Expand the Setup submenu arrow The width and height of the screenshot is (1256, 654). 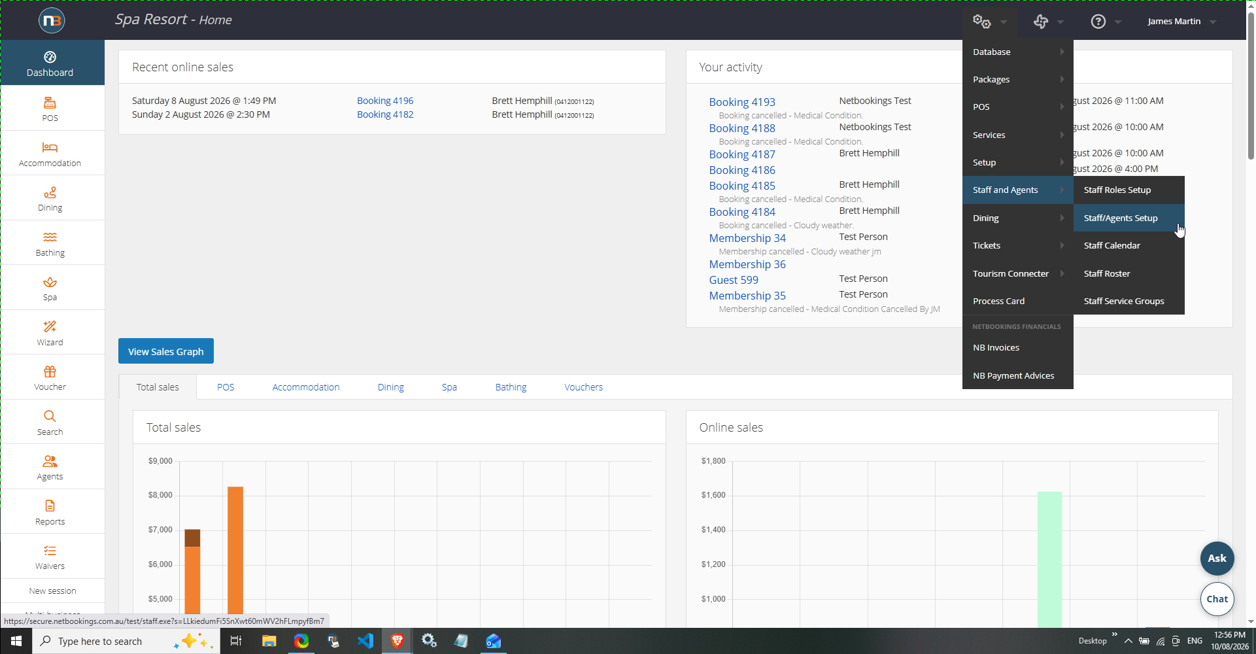(x=1062, y=162)
